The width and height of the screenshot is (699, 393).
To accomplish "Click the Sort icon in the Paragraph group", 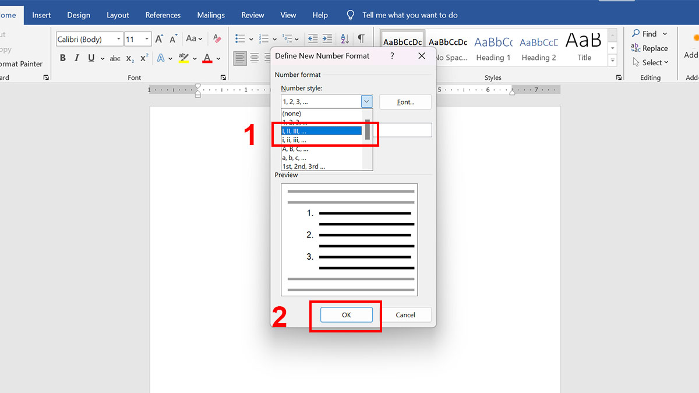I will [344, 38].
